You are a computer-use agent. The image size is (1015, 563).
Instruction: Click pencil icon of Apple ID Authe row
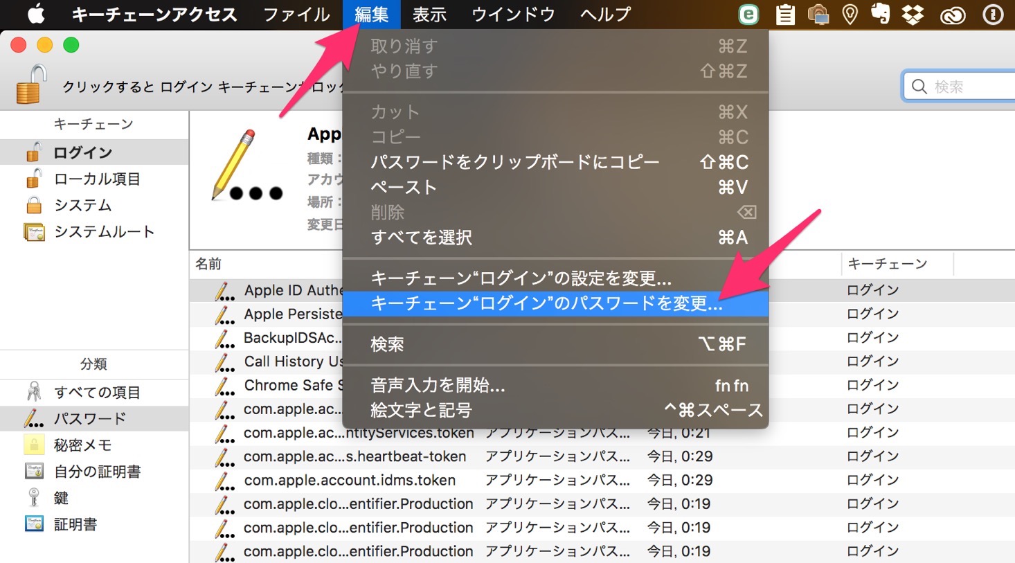point(224,291)
